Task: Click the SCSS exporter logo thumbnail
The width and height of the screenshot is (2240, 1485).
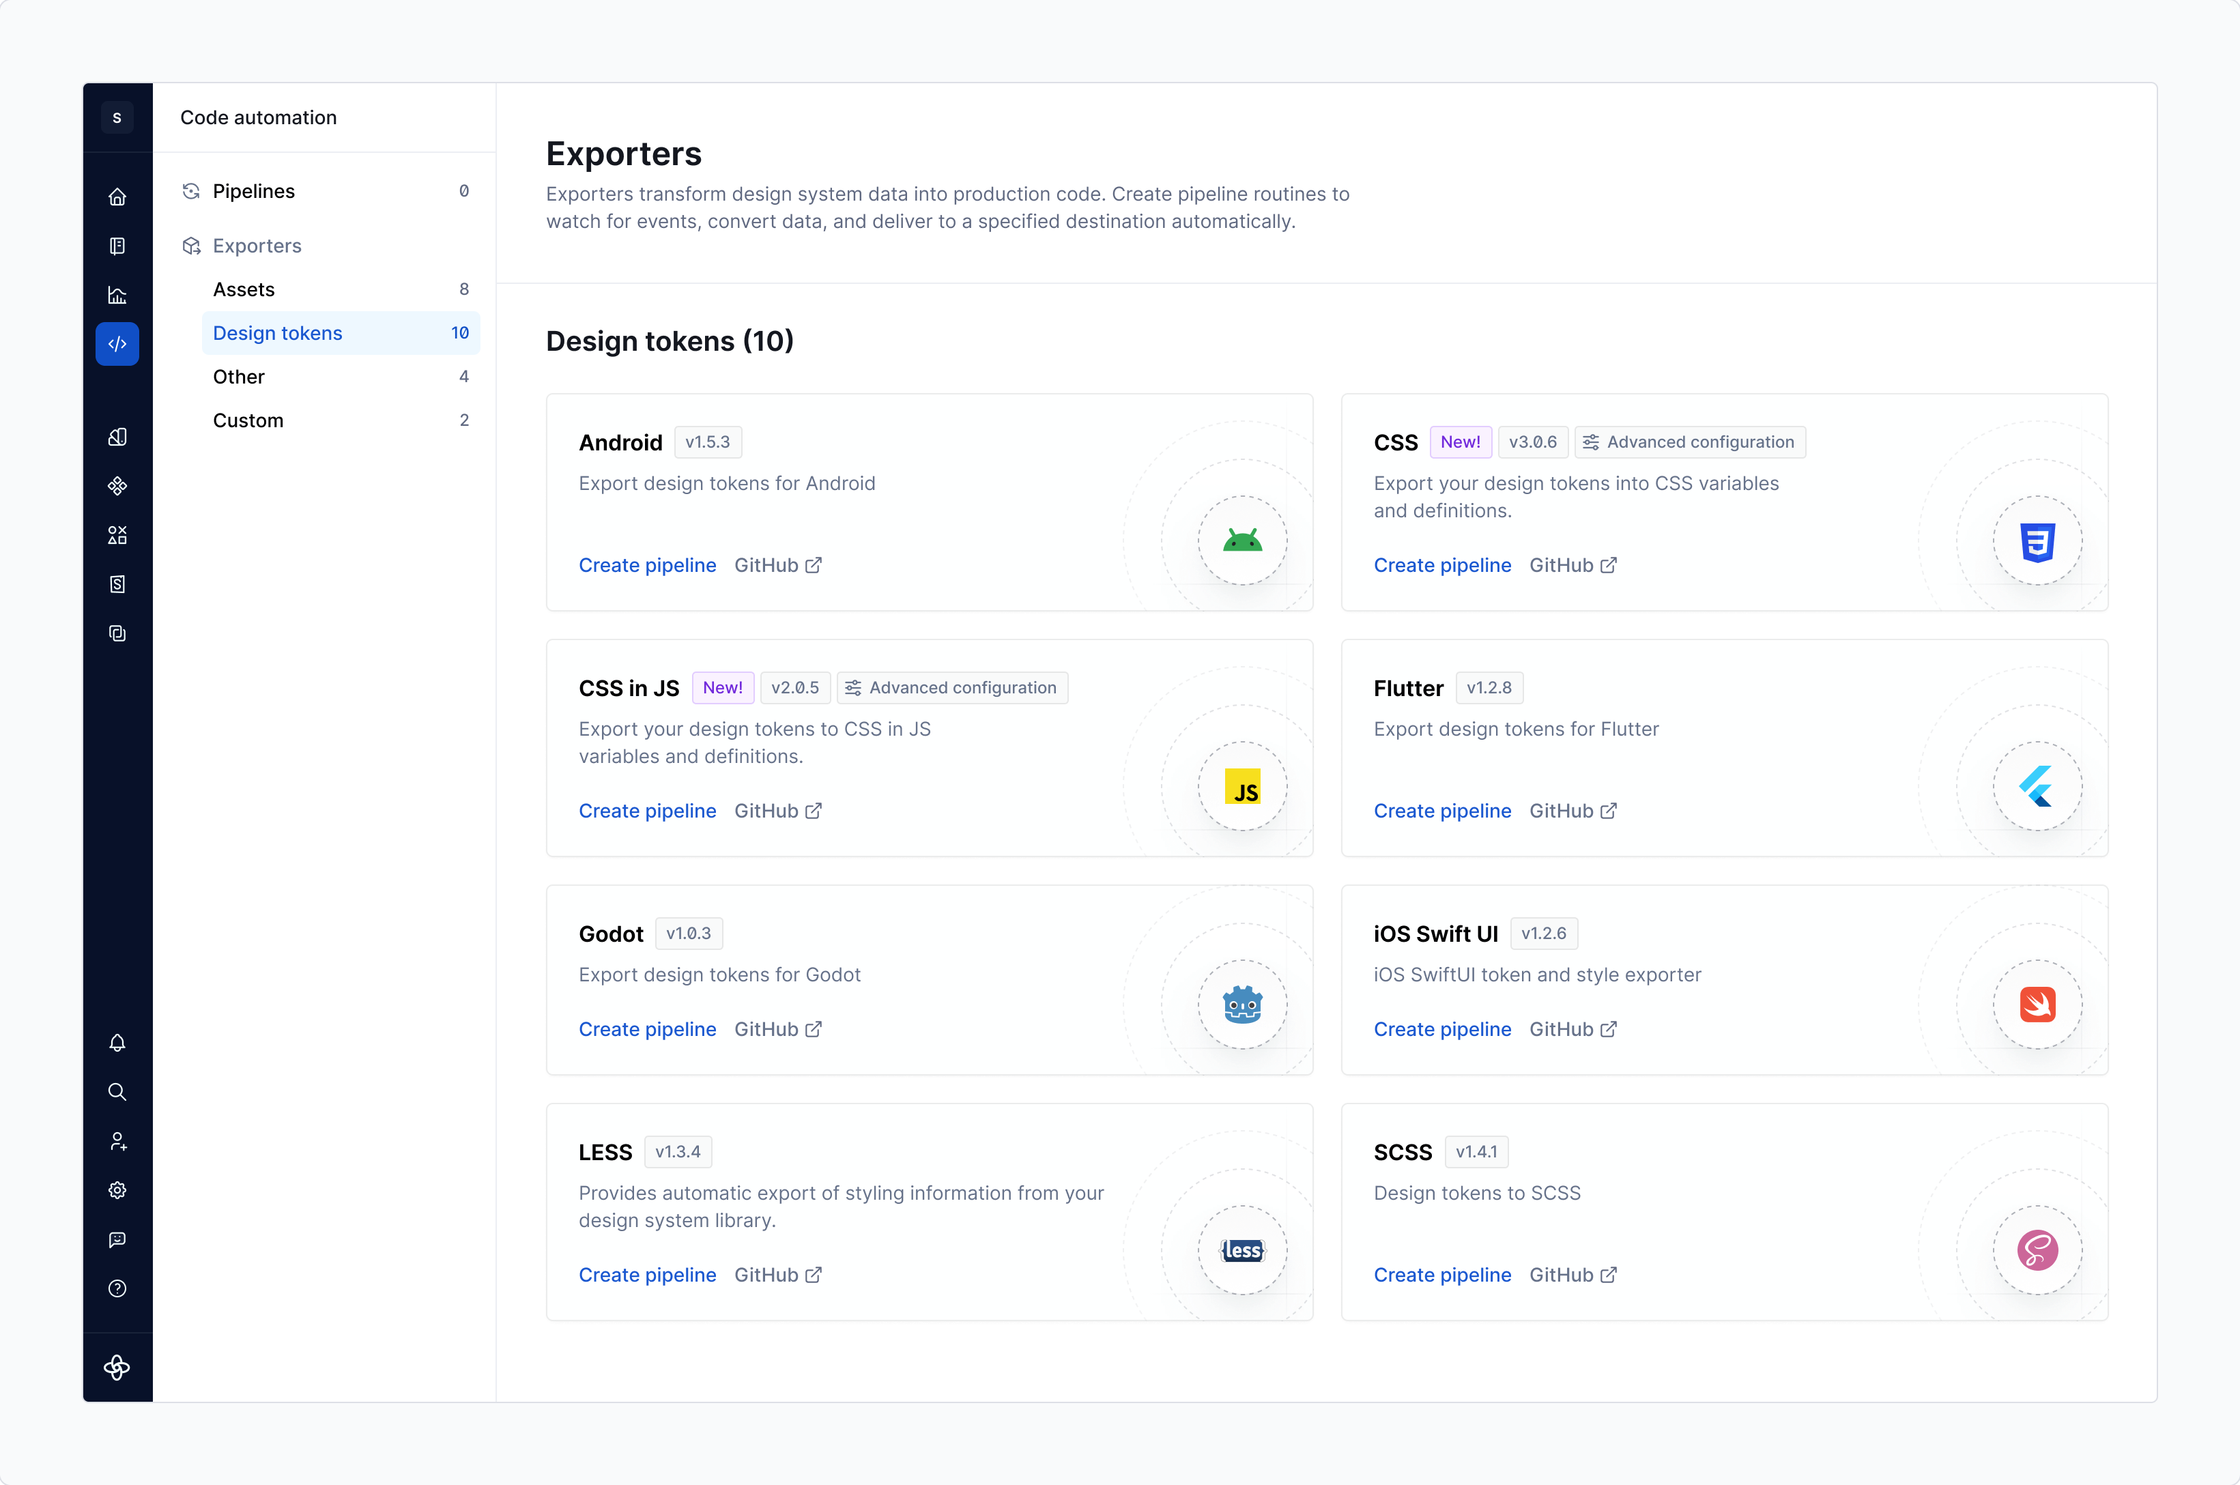Action: click(x=2037, y=1250)
